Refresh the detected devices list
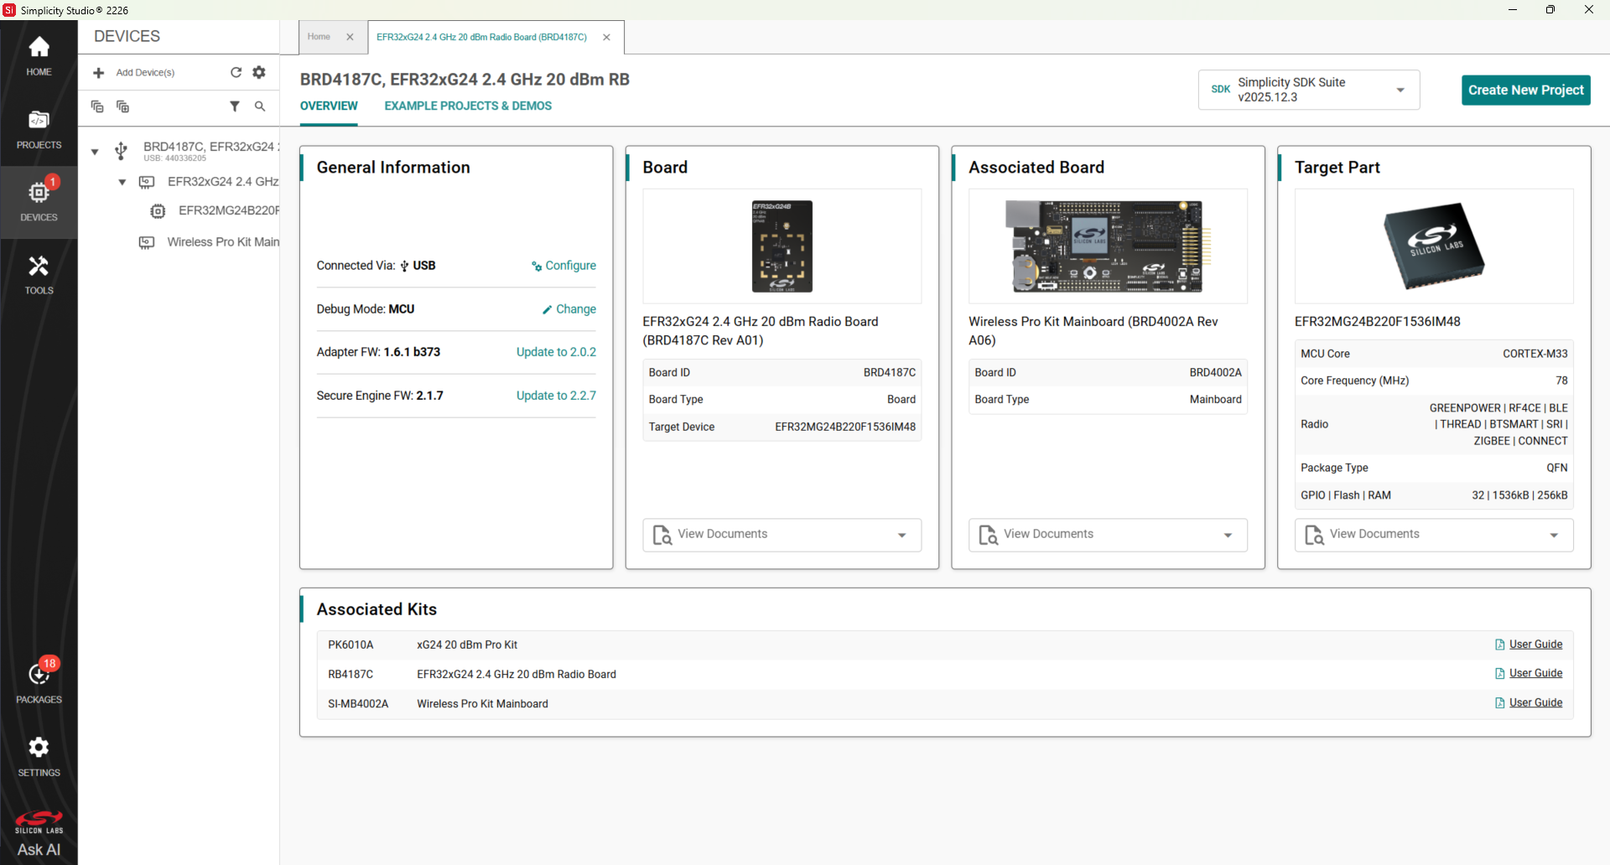This screenshot has width=1610, height=865. [x=236, y=72]
